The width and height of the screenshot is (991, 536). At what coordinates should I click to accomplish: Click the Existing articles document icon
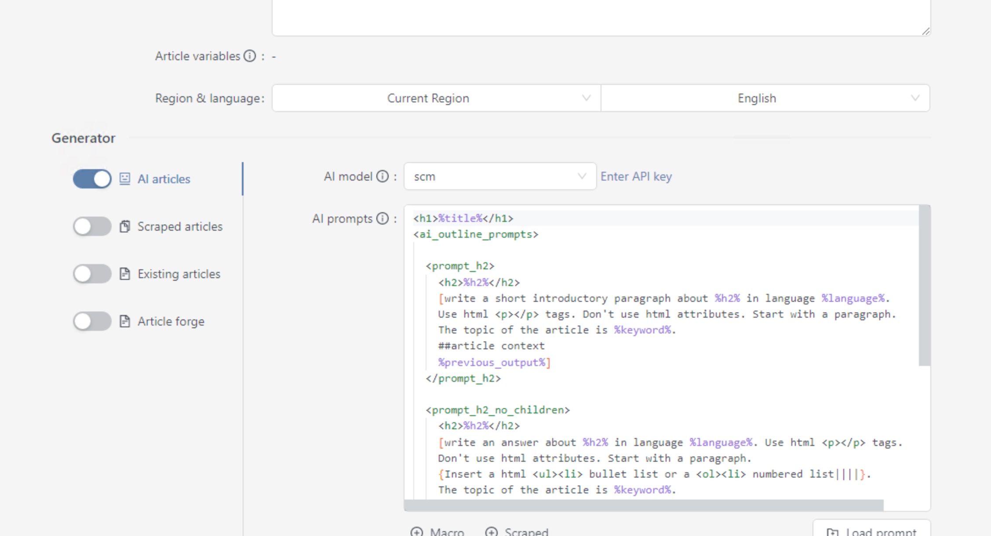click(125, 274)
